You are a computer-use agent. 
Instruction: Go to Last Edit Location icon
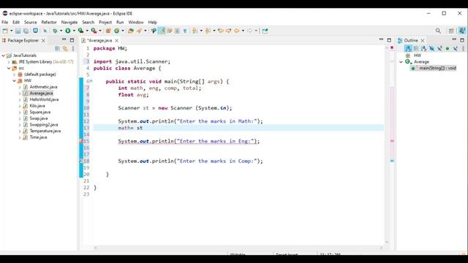tap(221, 31)
